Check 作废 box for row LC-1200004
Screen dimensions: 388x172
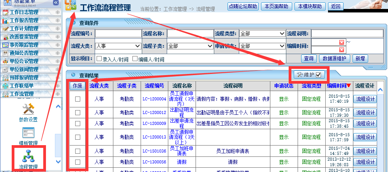coord(78,99)
